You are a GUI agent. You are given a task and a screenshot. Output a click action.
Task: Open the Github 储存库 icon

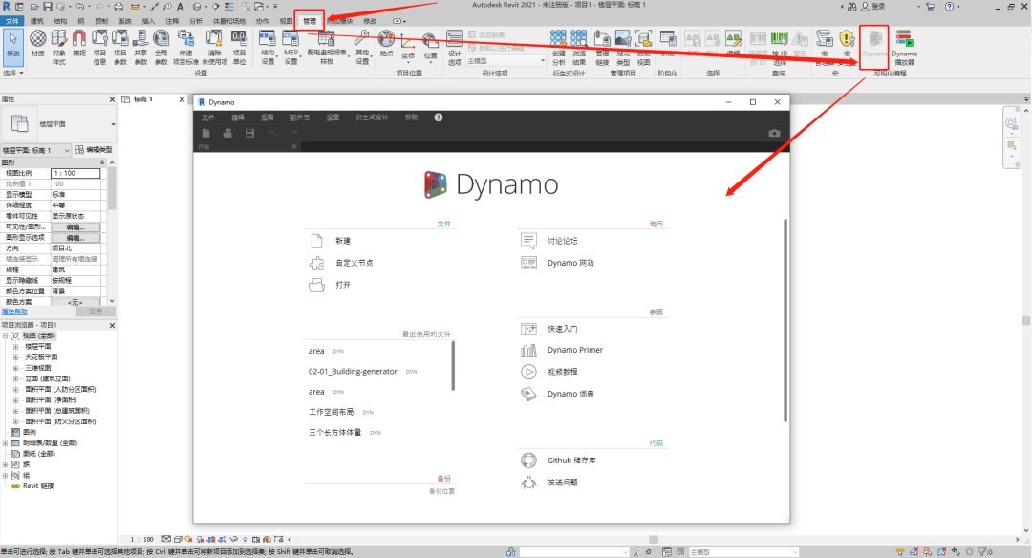pyautogui.click(x=528, y=460)
